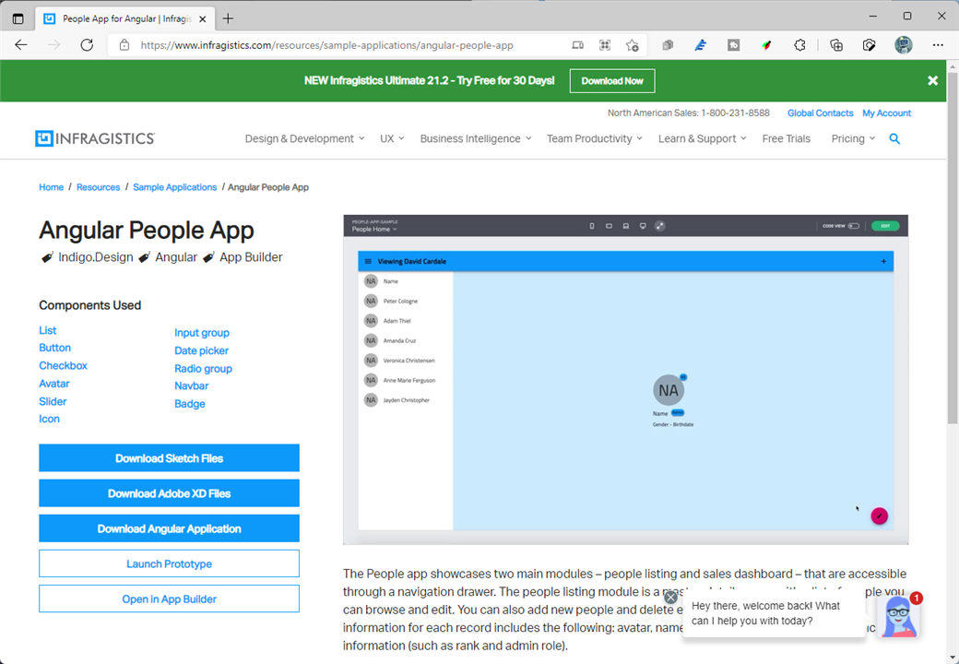The height and width of the screenshot is (664, 959).
Task: Open the Avatar component link
Action: (x=54, y=384)
